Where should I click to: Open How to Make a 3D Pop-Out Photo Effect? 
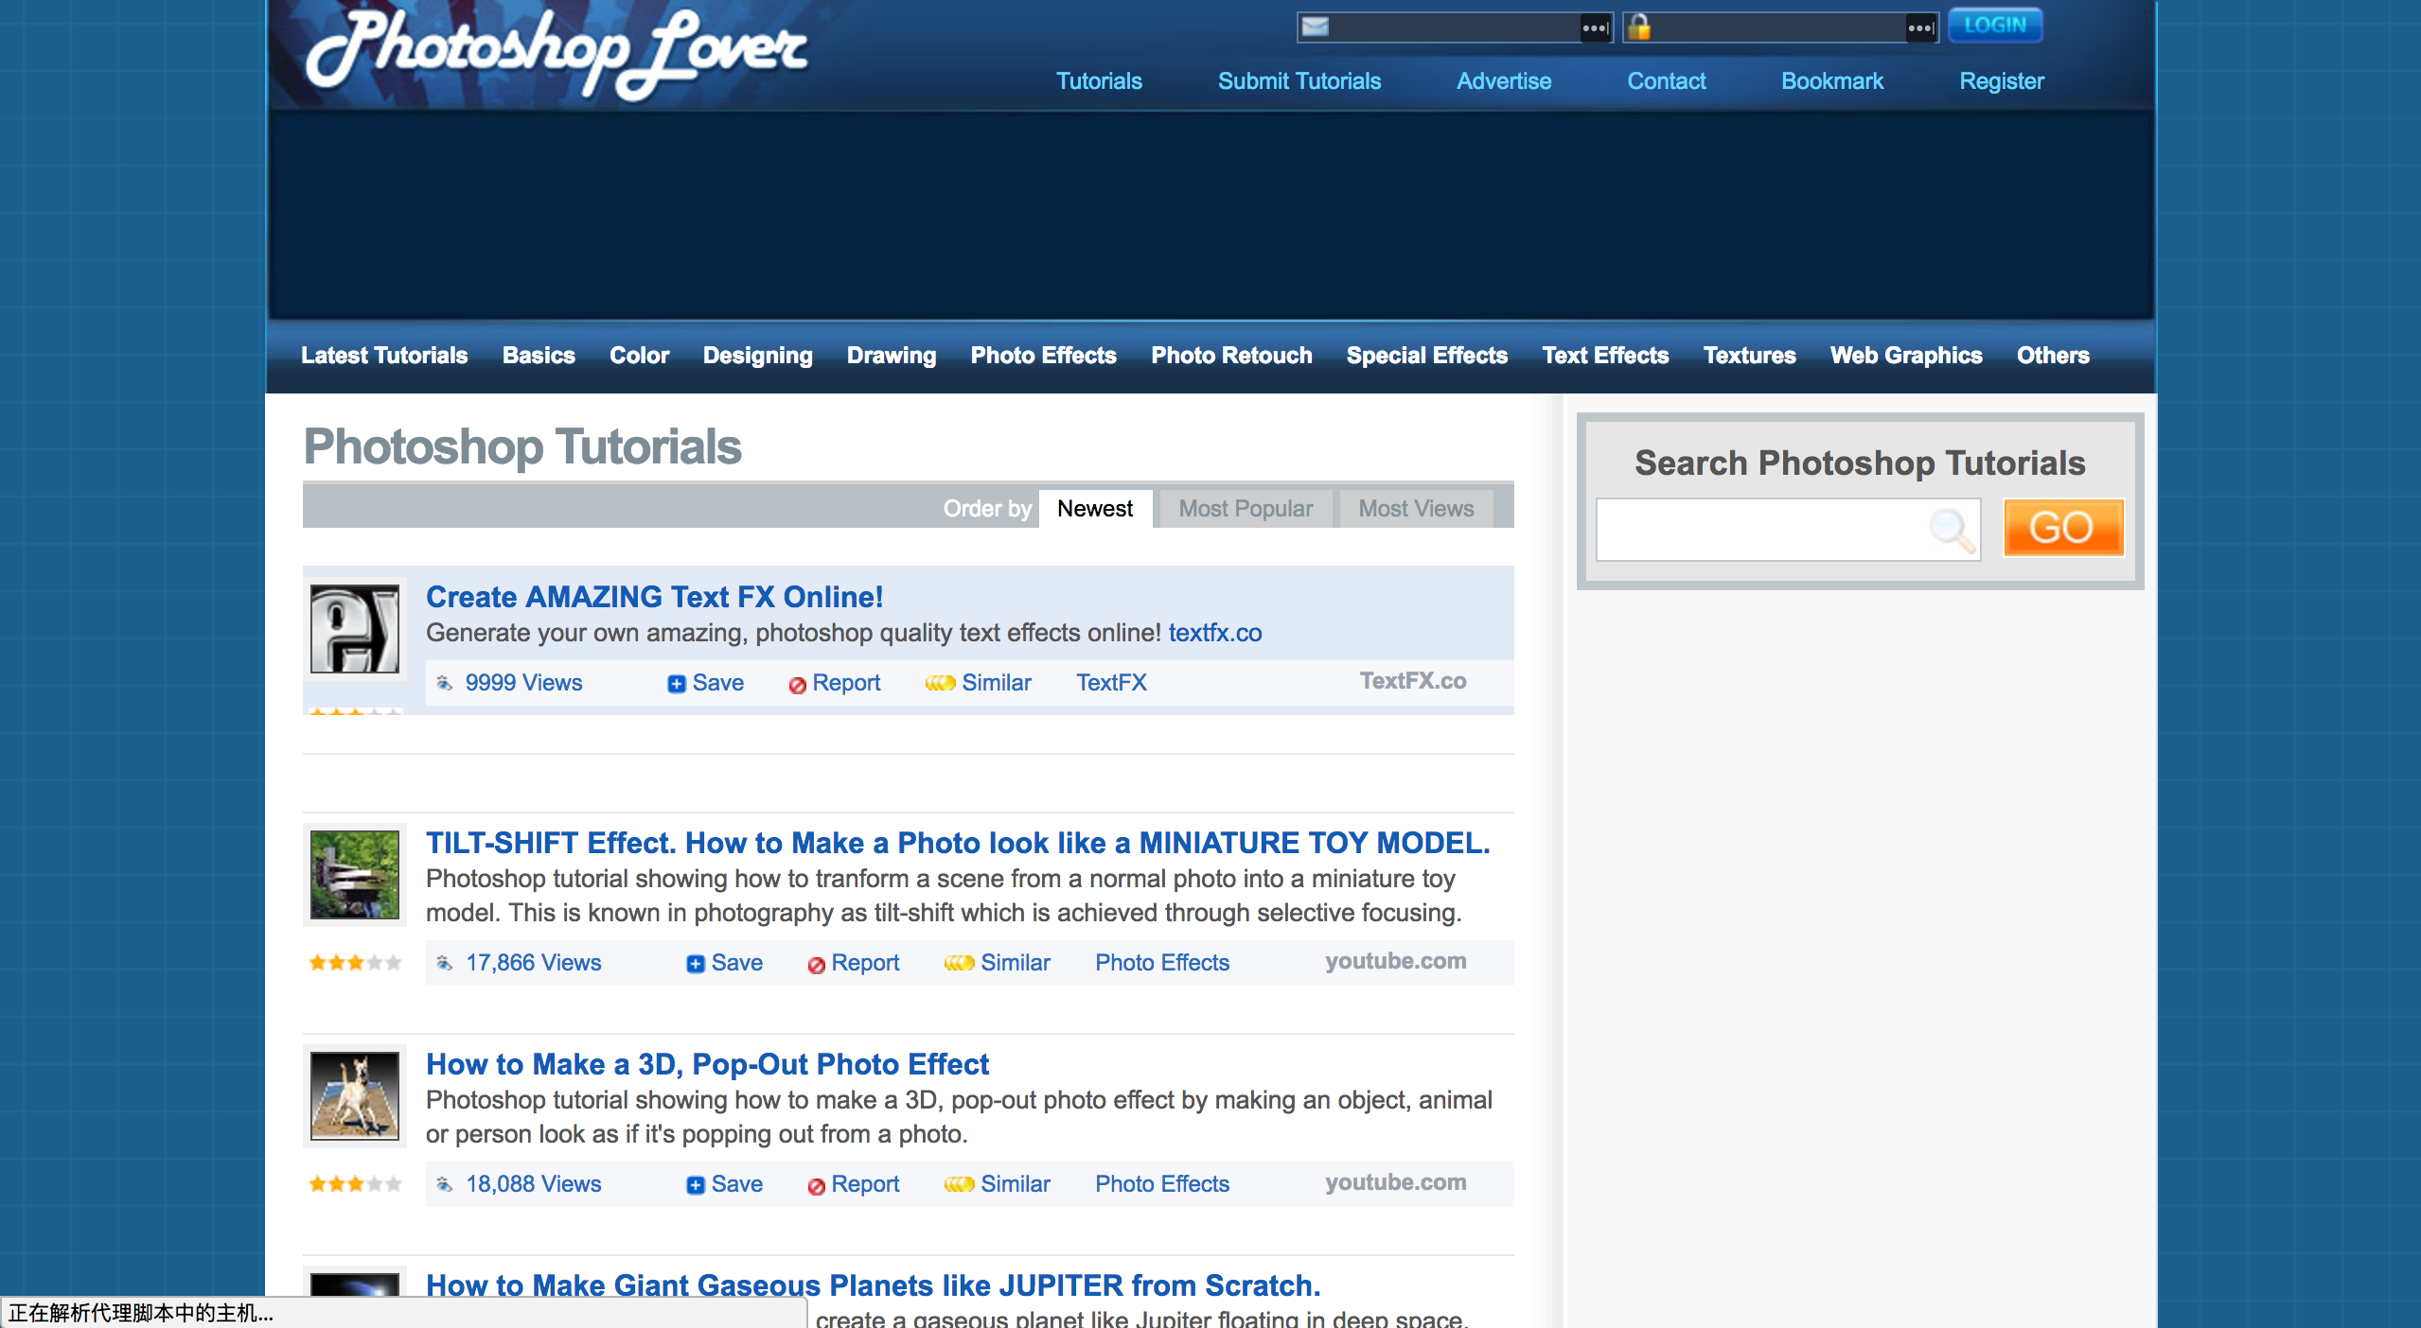click(x=707, y=1064)
